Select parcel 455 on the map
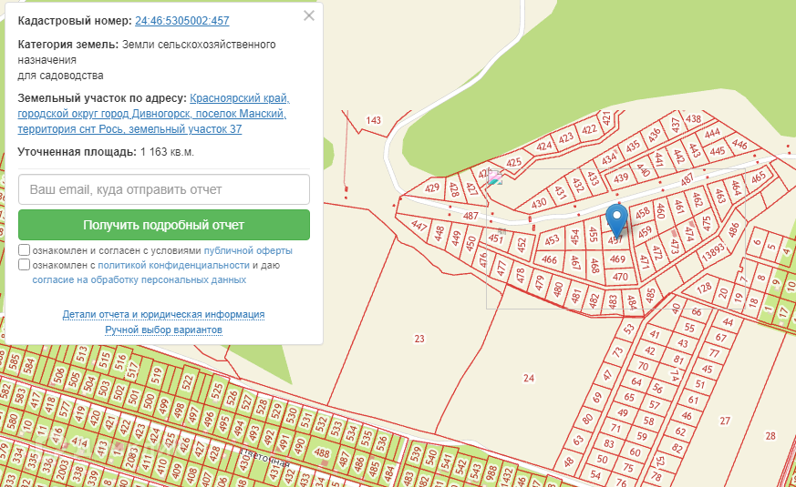This screenshot has width=796, height=487. [x=593, y=235]
